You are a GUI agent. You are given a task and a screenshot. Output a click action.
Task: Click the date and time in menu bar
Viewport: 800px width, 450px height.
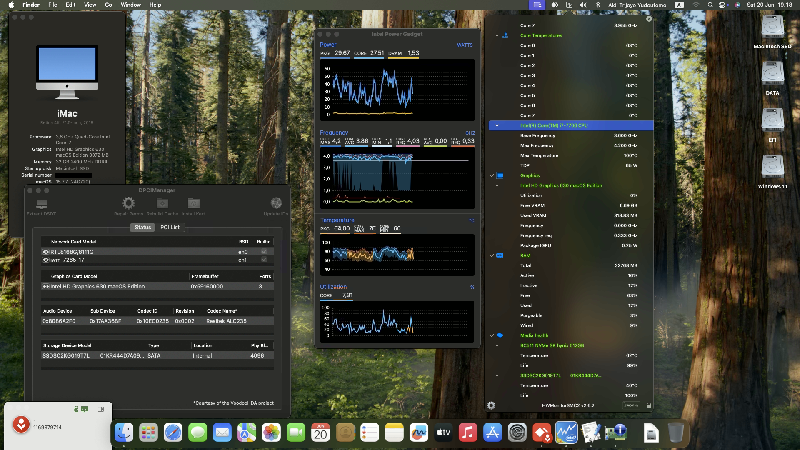769,5
